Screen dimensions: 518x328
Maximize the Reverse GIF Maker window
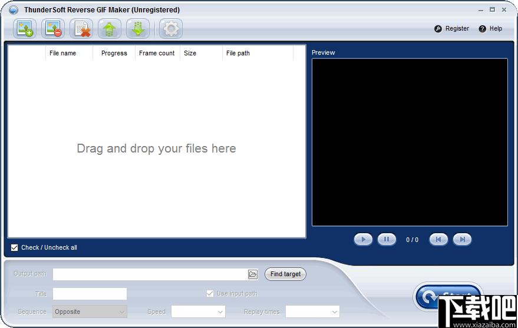pos(492,10)
